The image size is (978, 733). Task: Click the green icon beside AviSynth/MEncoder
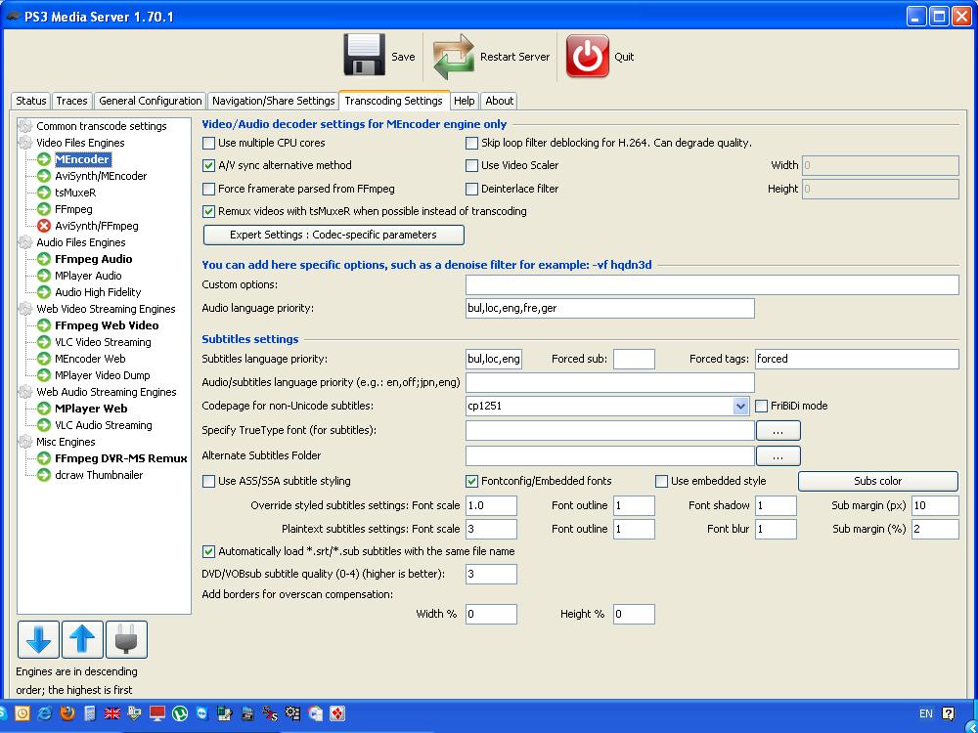tap(44, 176)
